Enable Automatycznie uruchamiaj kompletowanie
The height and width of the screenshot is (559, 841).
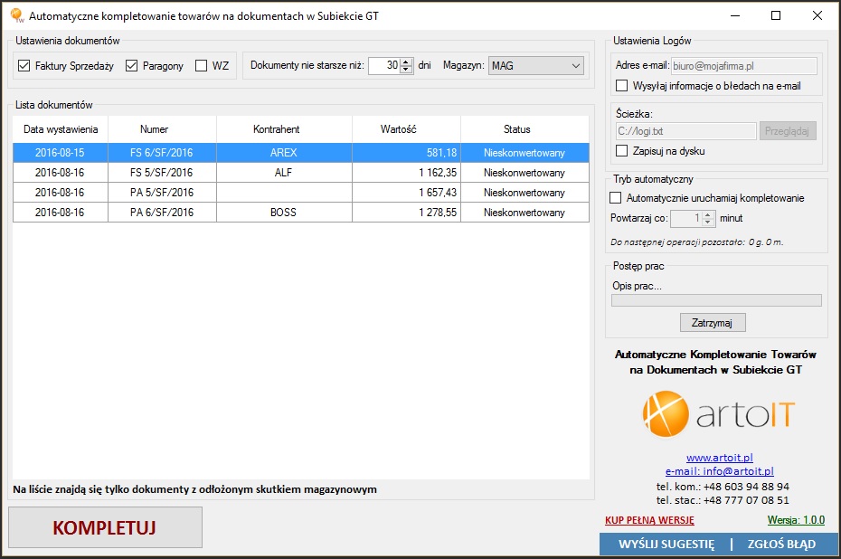click(x=617, y=198)
